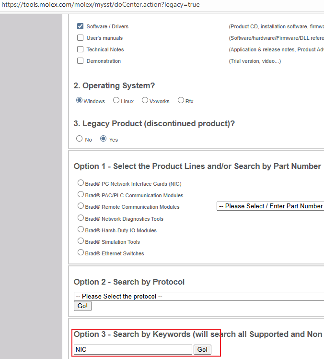Select Windows operating system radio button
The width and height of the screenshot is (324, 359).
[80, 100]
